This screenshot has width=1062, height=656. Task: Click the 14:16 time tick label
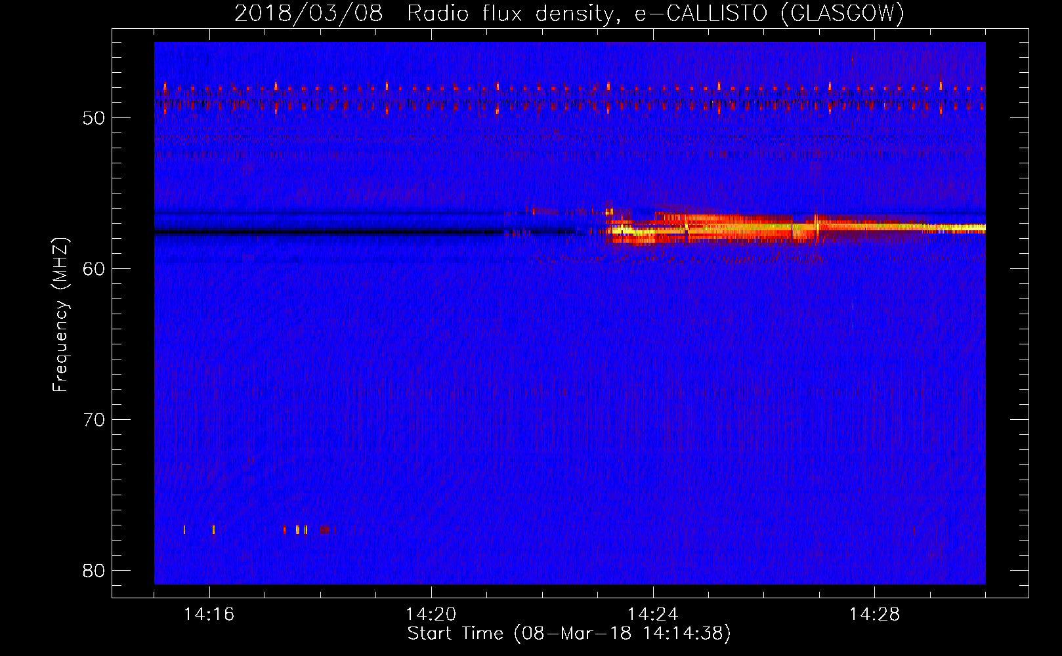pos(209,615)
